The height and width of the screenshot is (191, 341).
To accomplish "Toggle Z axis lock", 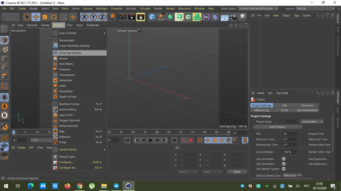I will (102, 17).
